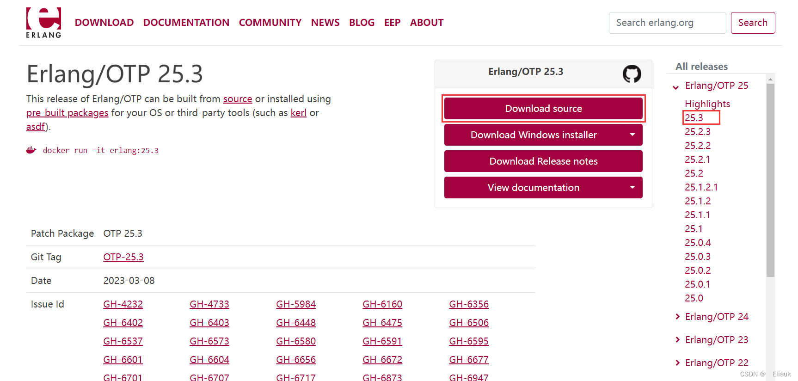Screen dimensions: 798x381
Task: Select release 25.0.2 in the sidebar
Action: 698,270
